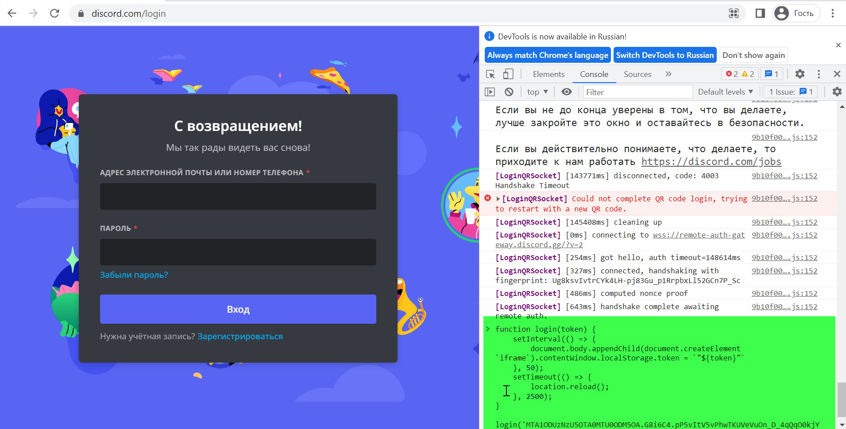Click the console scrollbar thumb
This screenshot has height=429, width=846.
[841, 399]
